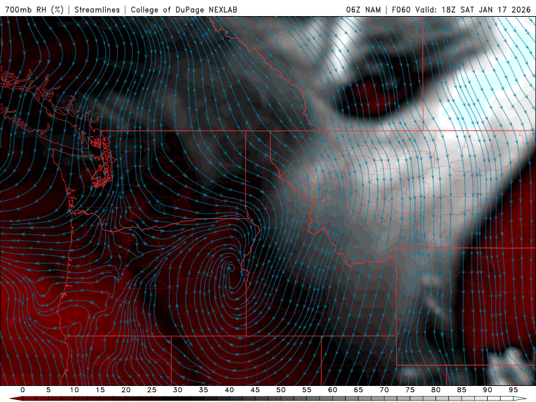Click the "50" value on the color scale
The image size is (536, 402).
click(281, 390)
